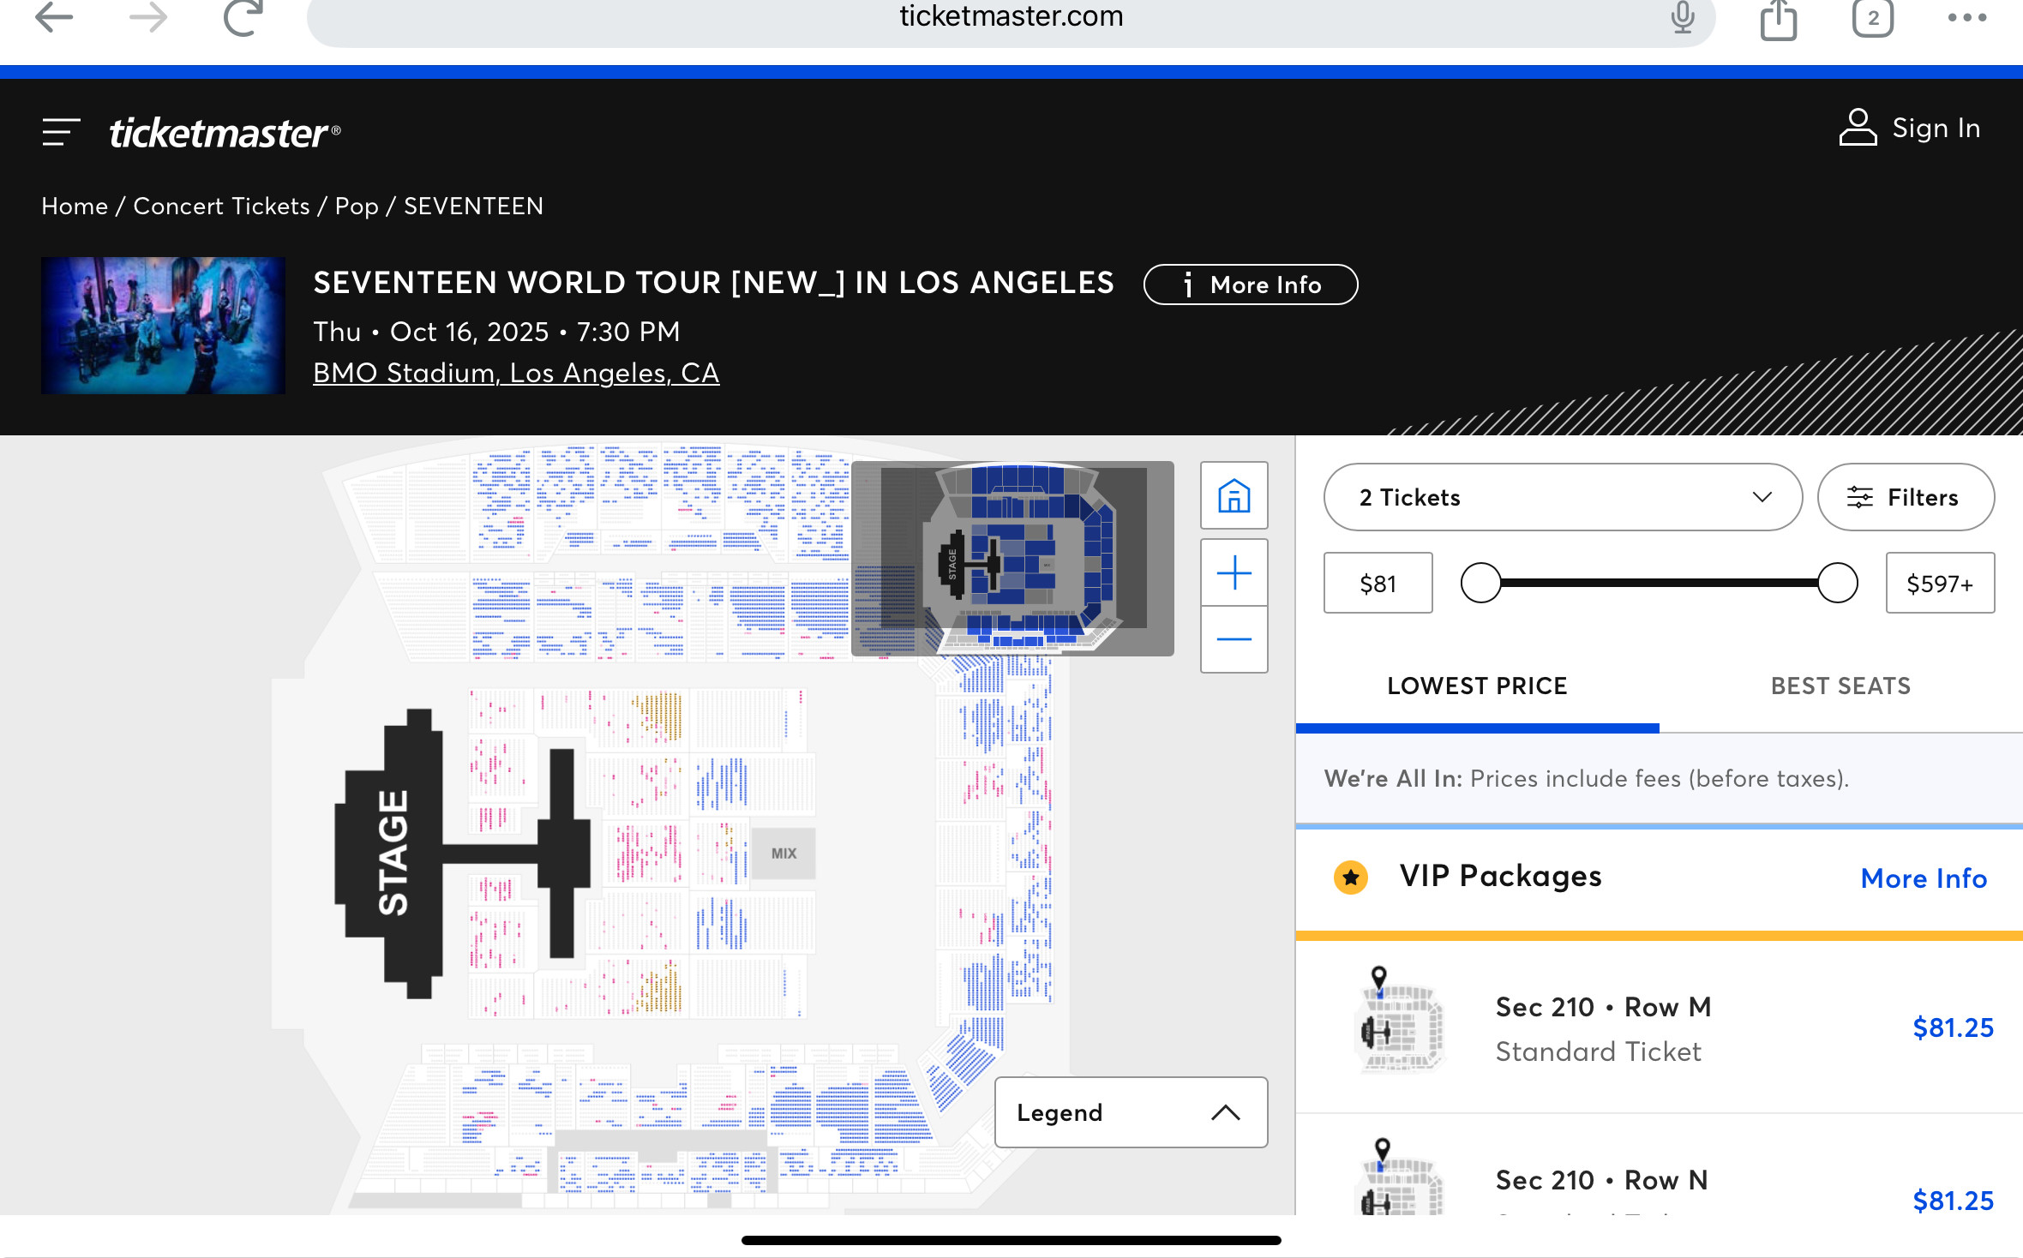Click the event More Info button
2023x1258 pixels.
tap(1251, 285)
